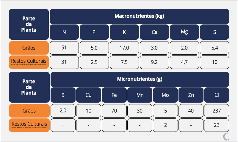This screenshot has width=238, height=142.
Task: Click the Mn column header
Action: click(140, 95)
